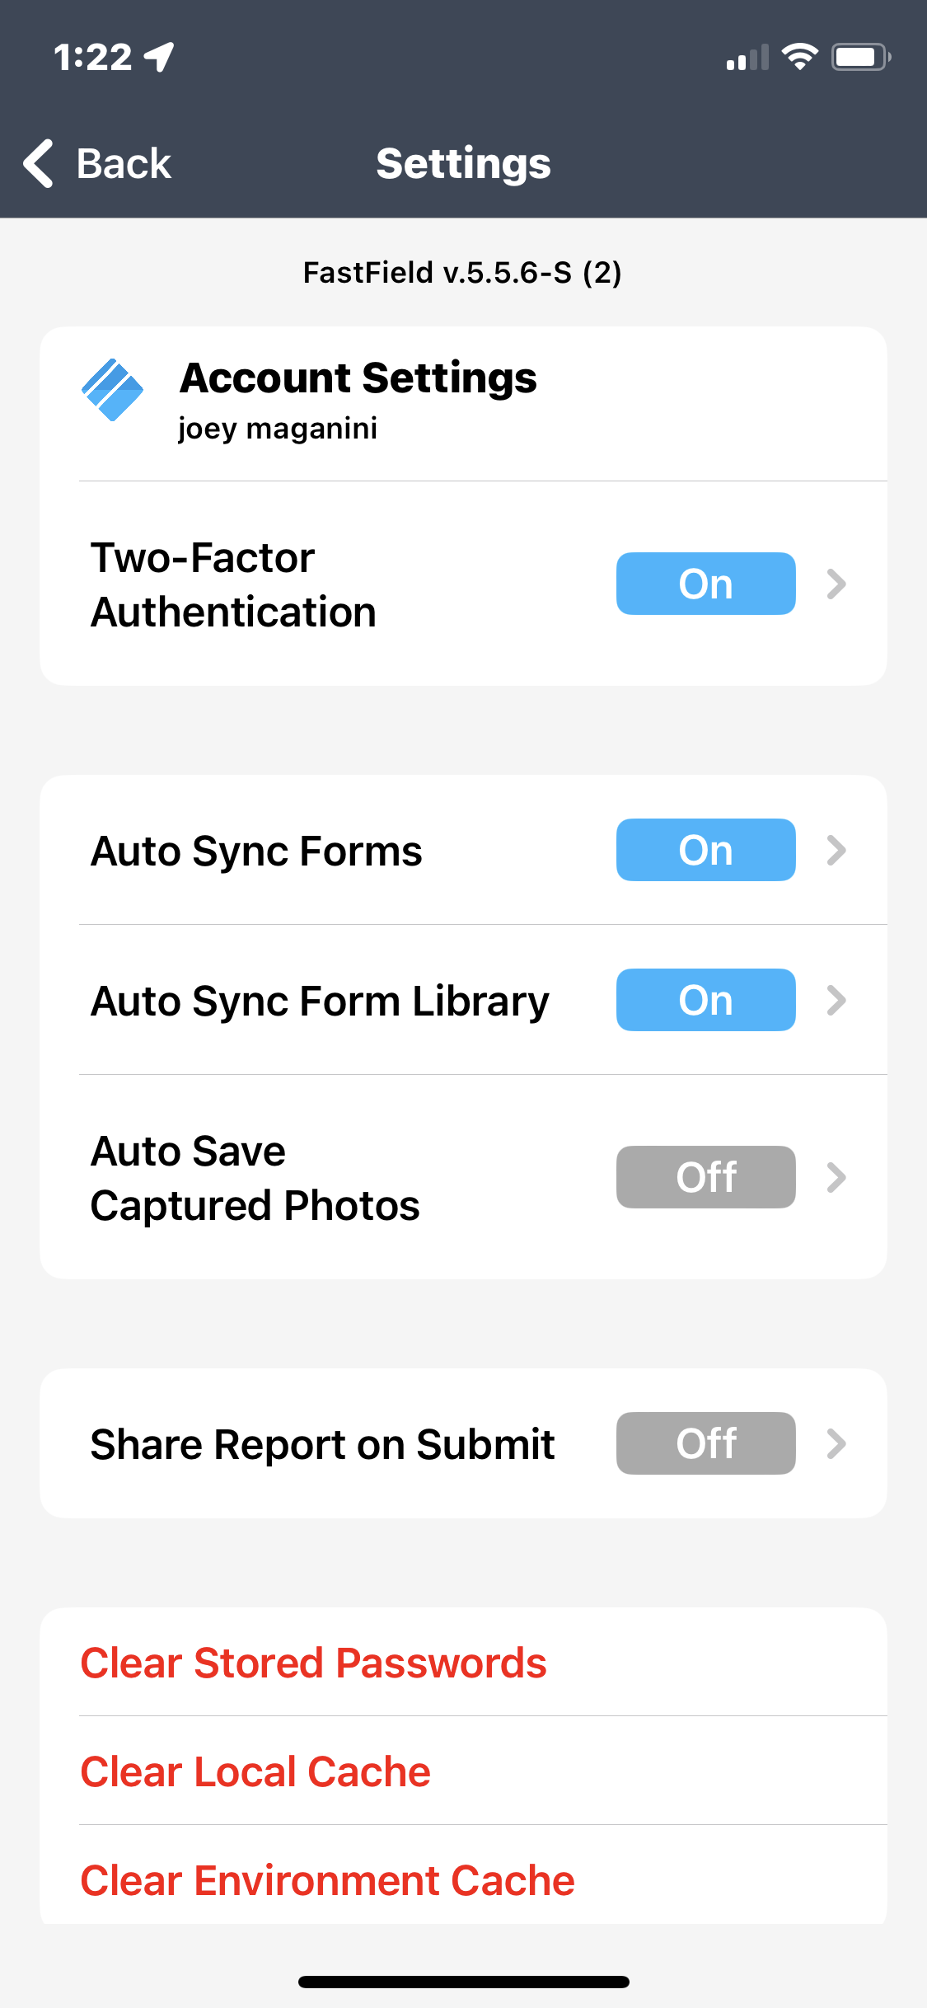Viewport: 927px width, 2008px height.
Task: Expand Share Report on Submit chevron
Action: pyautogui.click(x=836, y=1443)
